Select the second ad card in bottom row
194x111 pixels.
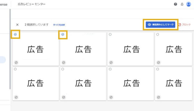click(63, 69)
